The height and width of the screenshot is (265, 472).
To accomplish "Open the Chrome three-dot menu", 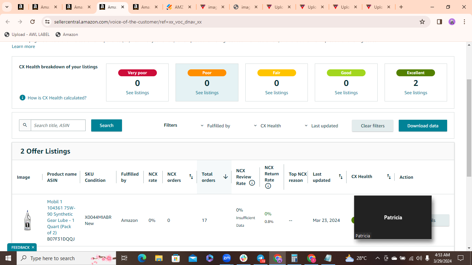I will click(x=464, y=22).
